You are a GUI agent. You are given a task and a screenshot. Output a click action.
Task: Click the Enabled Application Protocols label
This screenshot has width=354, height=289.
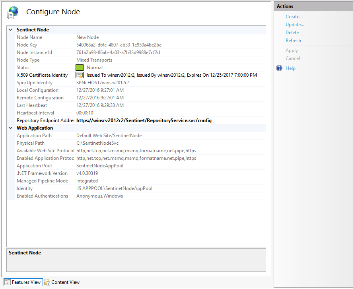click(45, 158)
